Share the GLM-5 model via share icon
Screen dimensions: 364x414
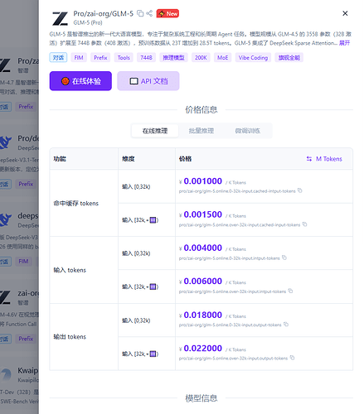[x=149, y=13]
